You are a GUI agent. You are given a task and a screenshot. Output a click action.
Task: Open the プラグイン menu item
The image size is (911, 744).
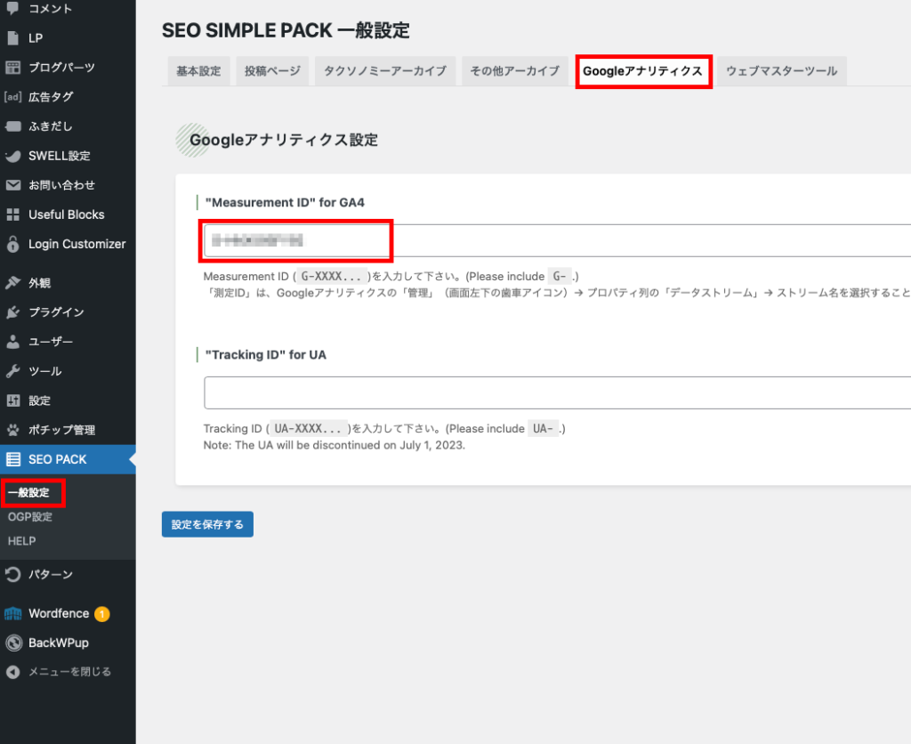coord(56,312)
